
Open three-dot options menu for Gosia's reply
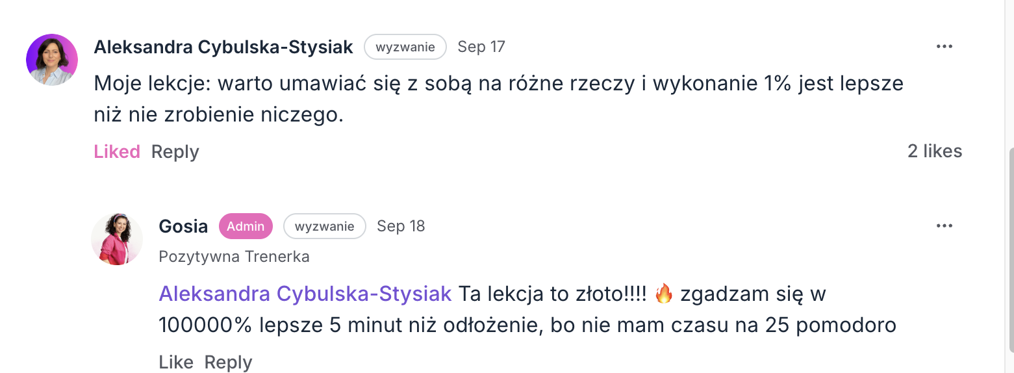944,226
